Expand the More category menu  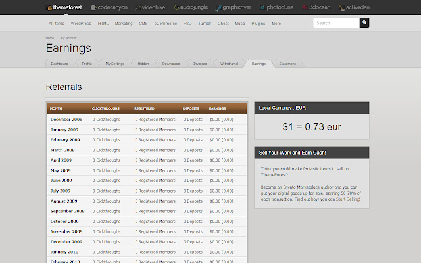pos(276,24)
